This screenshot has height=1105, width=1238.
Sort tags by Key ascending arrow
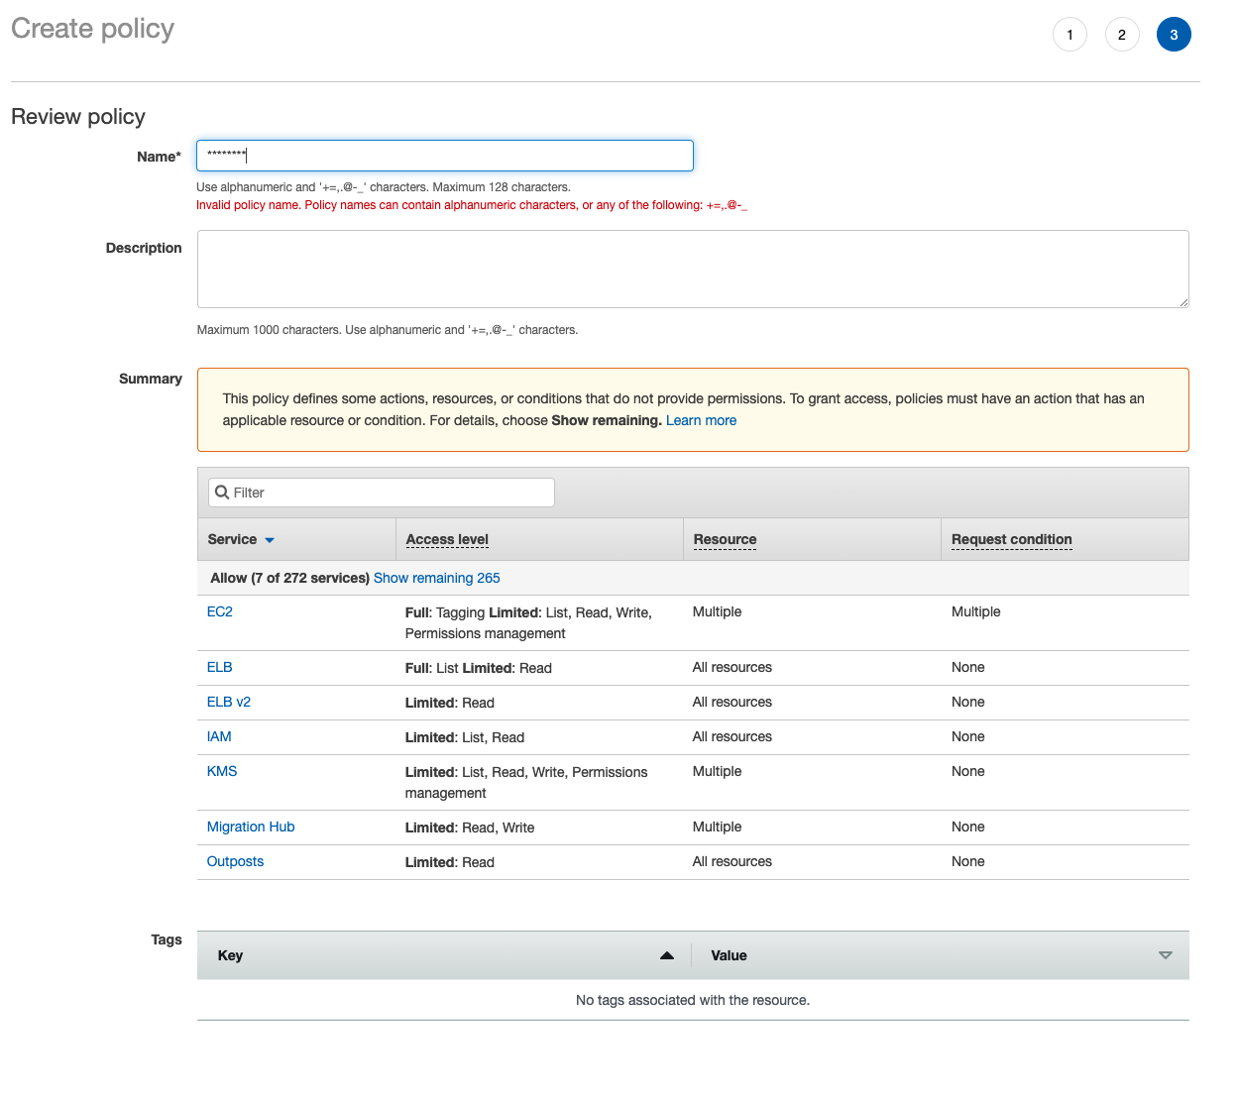[667, 955]
